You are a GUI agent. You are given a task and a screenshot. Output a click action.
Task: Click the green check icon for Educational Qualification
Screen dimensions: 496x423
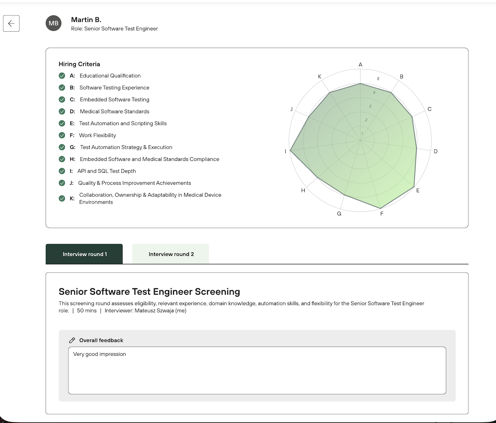point(62,76)
